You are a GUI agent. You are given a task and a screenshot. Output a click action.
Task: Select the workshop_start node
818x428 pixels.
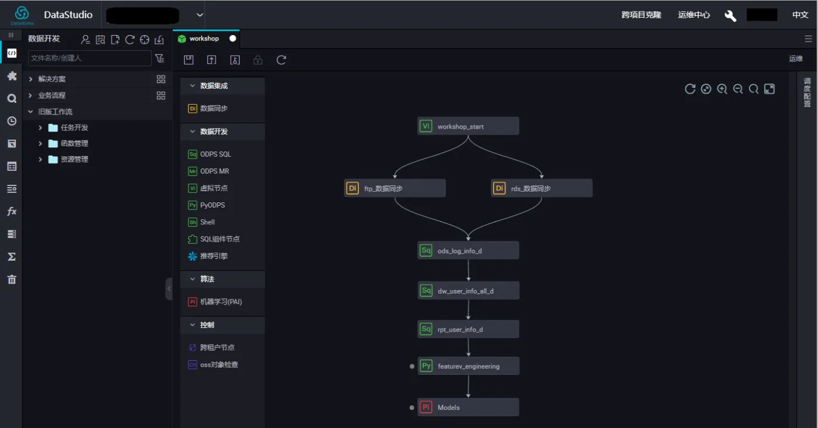click(x=468, y=126)
